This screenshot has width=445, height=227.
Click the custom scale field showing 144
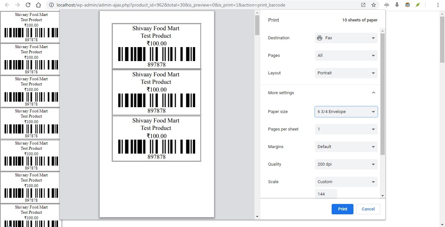(x=326, y=194)
